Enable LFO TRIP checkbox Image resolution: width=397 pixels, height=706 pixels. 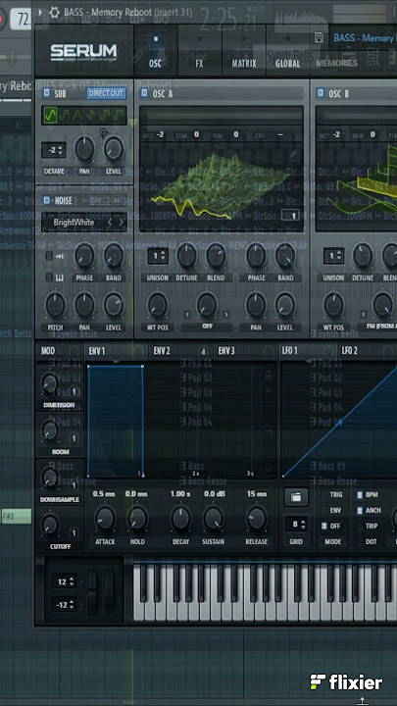tap(360, 526)
